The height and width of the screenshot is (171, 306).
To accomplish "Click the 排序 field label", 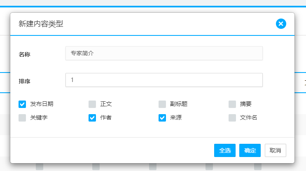I will [25, 81].
